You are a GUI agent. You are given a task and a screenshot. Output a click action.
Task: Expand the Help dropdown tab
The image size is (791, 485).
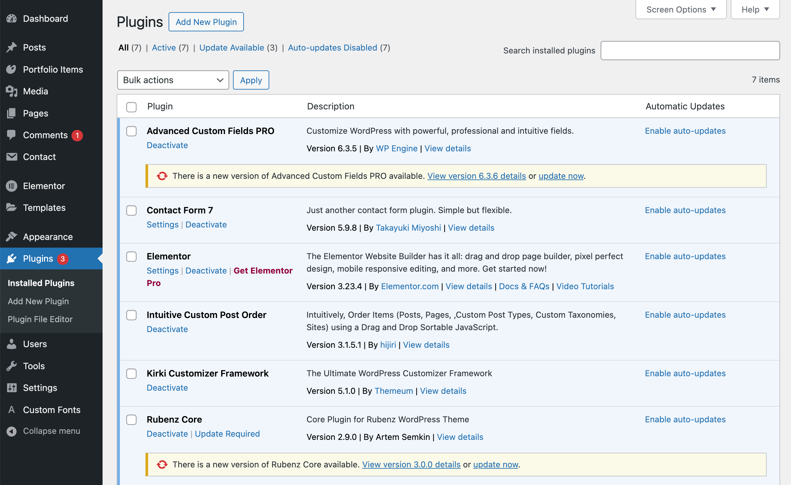755,10
